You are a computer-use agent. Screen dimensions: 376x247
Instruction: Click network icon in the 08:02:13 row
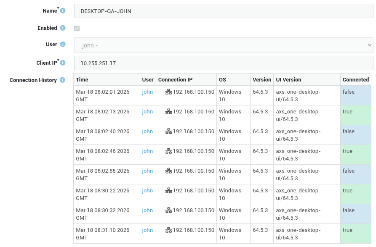tap(168, 112)
